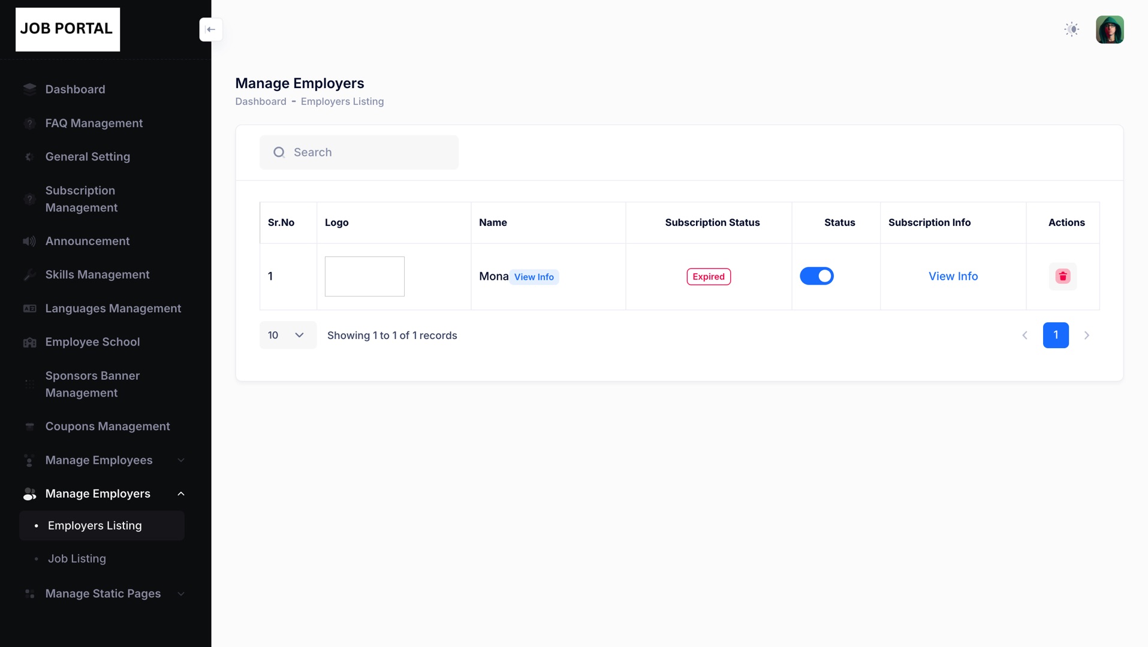
Task: Click View Info in Subscription Info column
Action: pos(953,276)
